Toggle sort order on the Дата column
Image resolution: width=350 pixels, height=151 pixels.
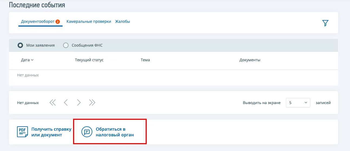click(27, 60)
